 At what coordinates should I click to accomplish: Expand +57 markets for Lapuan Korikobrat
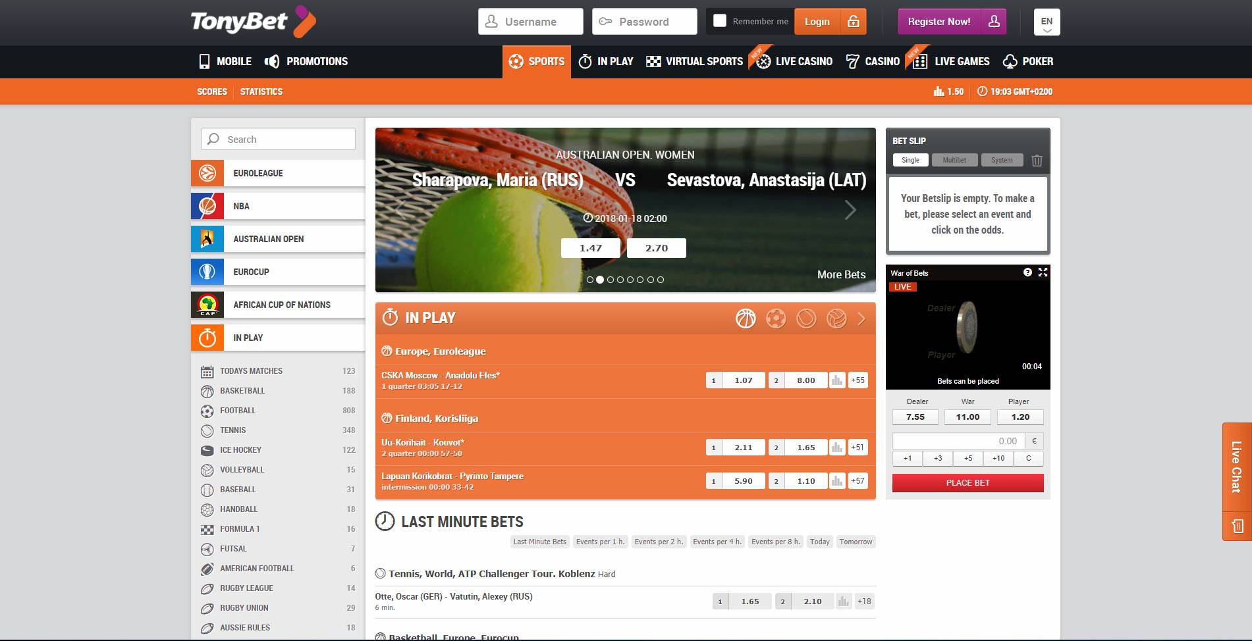click(857, 481)
